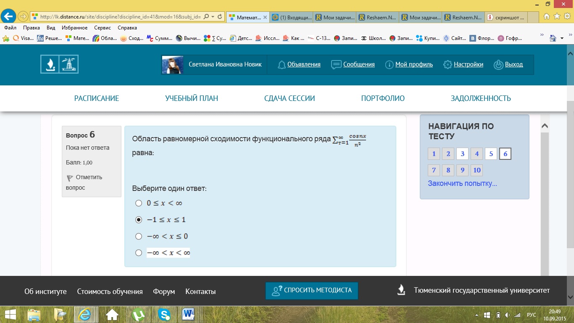
Task: Click the user profile avatar photo
Action: point(172,65)
